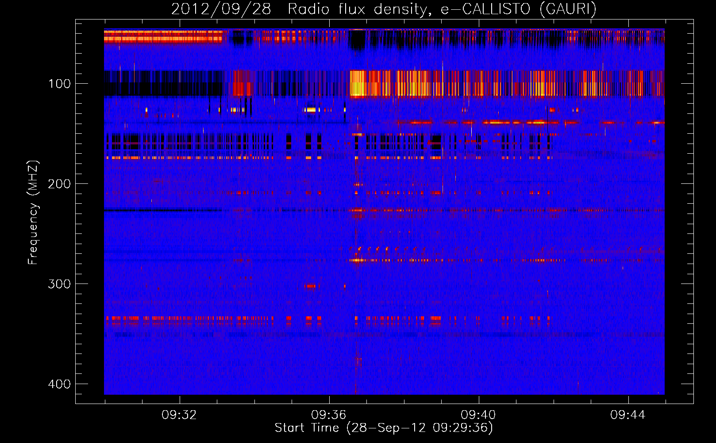Click the plot title "2012/09/28 Radio flux density, e-CALLISTO (GAURI)"
The width and height of the screenshot is (716, 443).
[384, 9]
